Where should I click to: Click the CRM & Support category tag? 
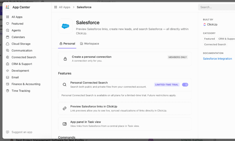coord(226,39)
